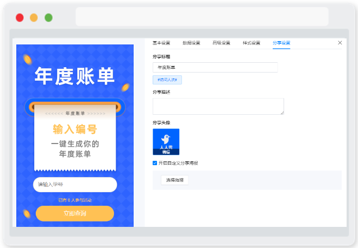Screen dimensions: 358x248
Task: Click the 分享设置 tab
Action: click(281, 43)
